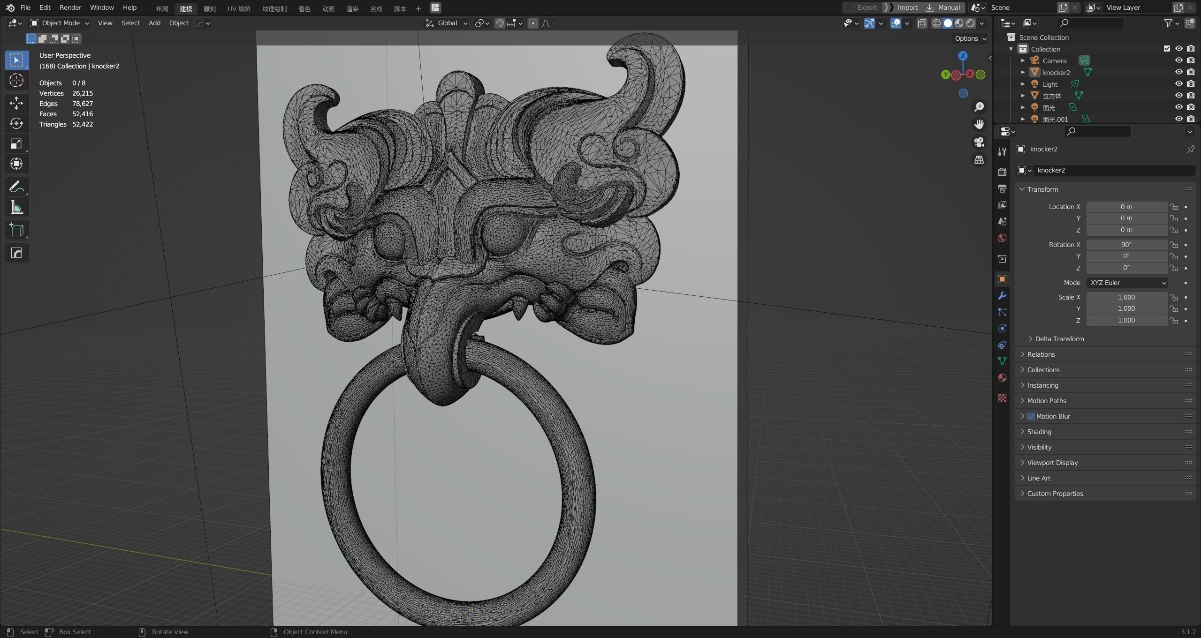Toggle viewport visibility of knocker2
Viewport: 1201px width, 638px height.
[1178, 72]
